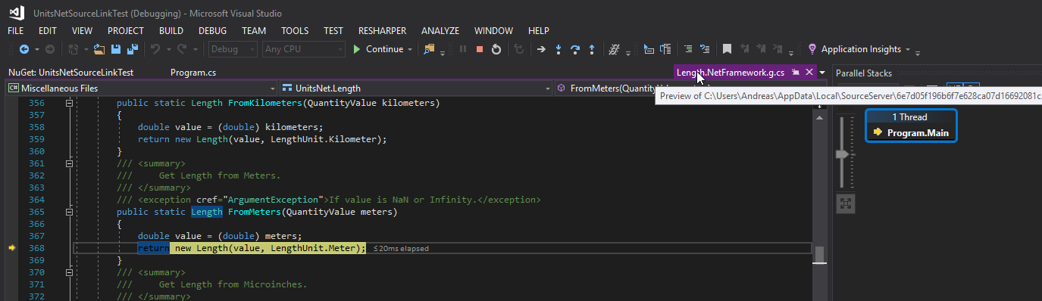Image resolution: width=1042 pixels, height=301 pixels.
Task: Open the EDIT menu
Action: pos(47,31)
